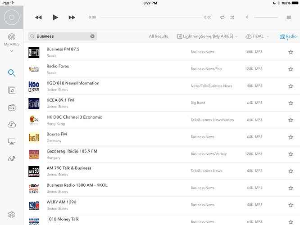Image resolution: width=300 pixels, height=225 pixels.
Task: Tap the 8:27 PM status clock
Action: (x=150, y=3)
